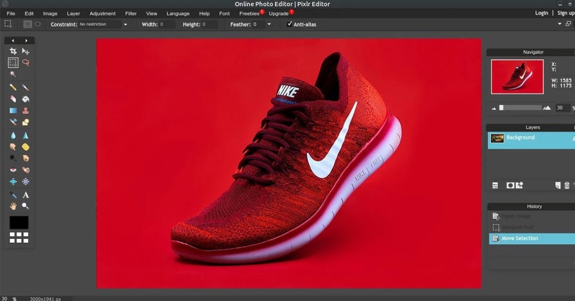Select the Marquee tool in the toolbox
Viewport: 575px width, 301px height.
[x=13, y=62]
